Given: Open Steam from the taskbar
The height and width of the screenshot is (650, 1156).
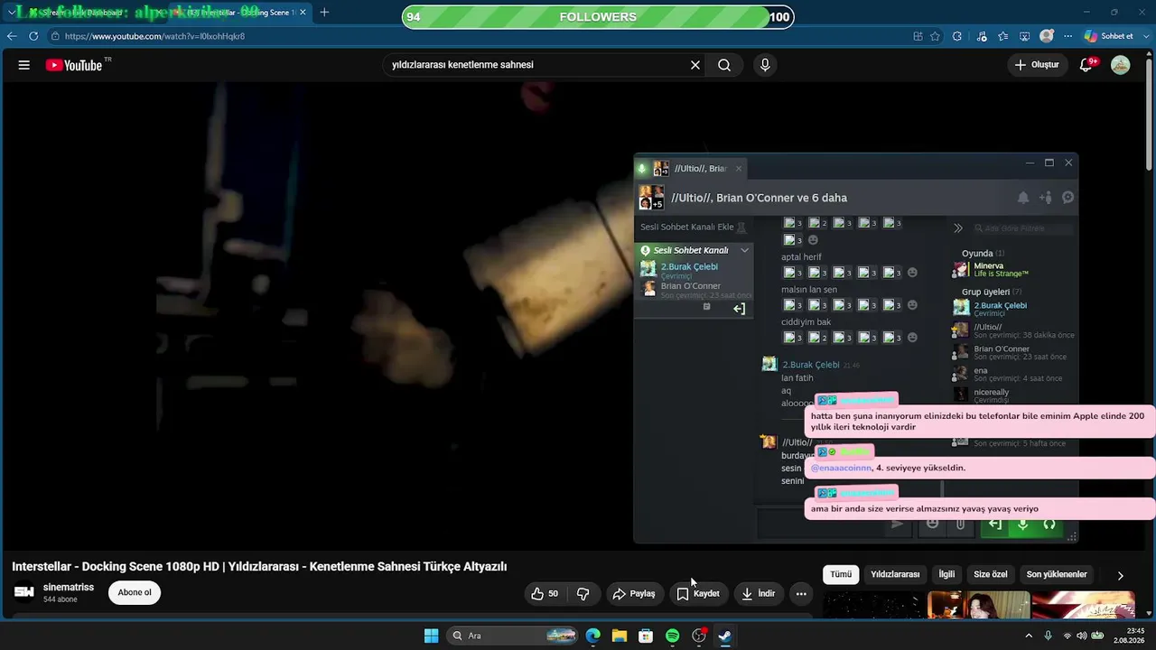Looking at the screenshot, I should 725,636.
